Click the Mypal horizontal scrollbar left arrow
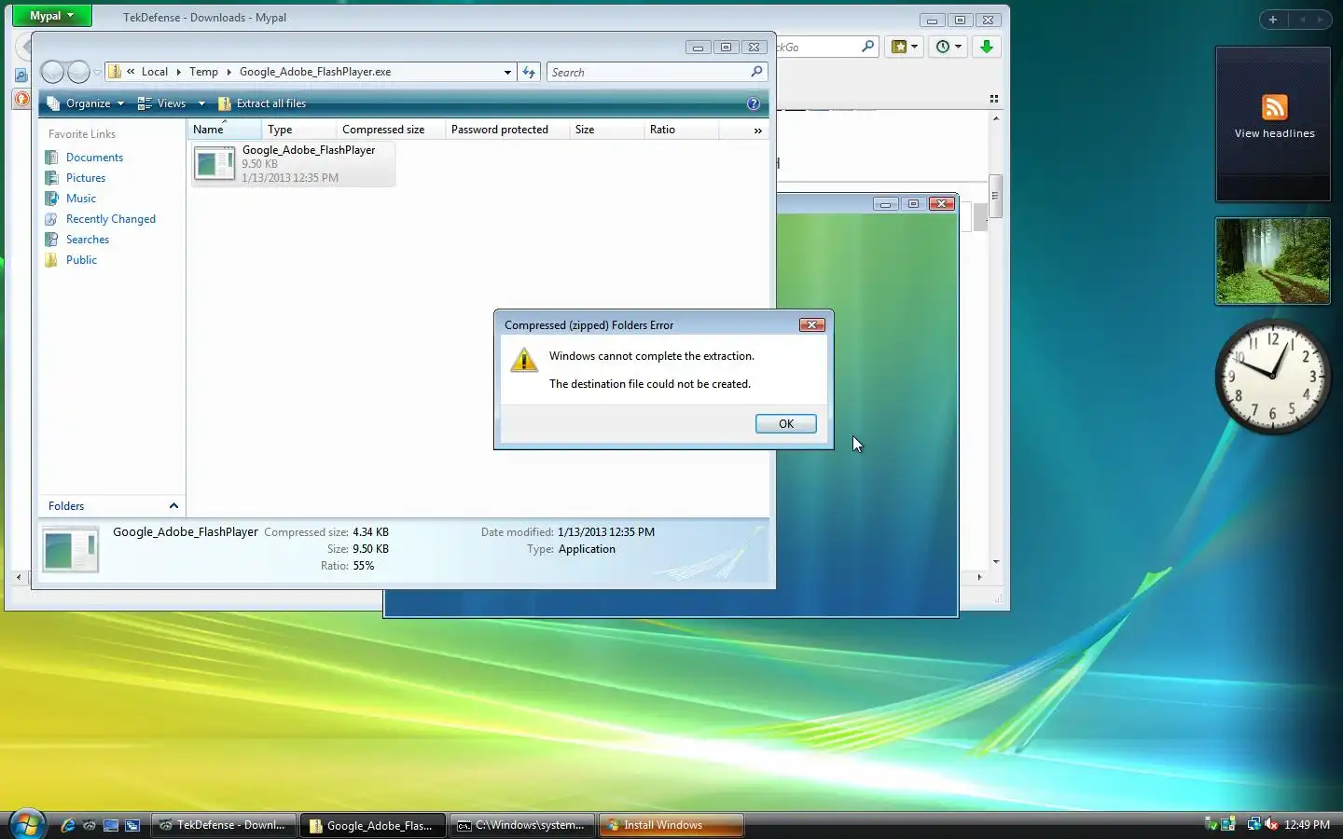 pos(19,577)
